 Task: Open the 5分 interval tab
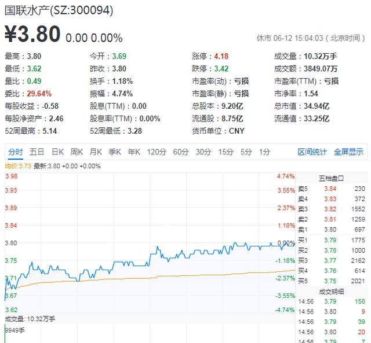tap(246, 152)
